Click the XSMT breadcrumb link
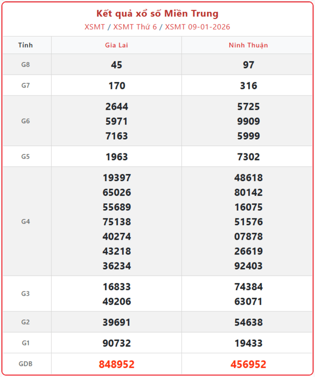This screenshot has height=377, width=315. pos(95,27)
